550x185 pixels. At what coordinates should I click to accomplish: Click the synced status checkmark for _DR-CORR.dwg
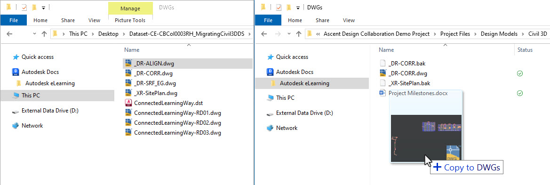[x=520, y=73]
